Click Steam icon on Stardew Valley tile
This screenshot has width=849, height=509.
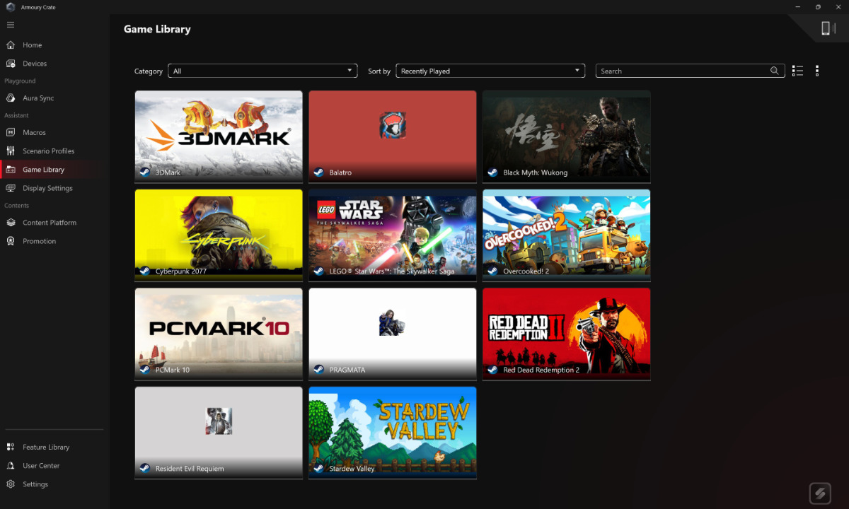point(318,469)
